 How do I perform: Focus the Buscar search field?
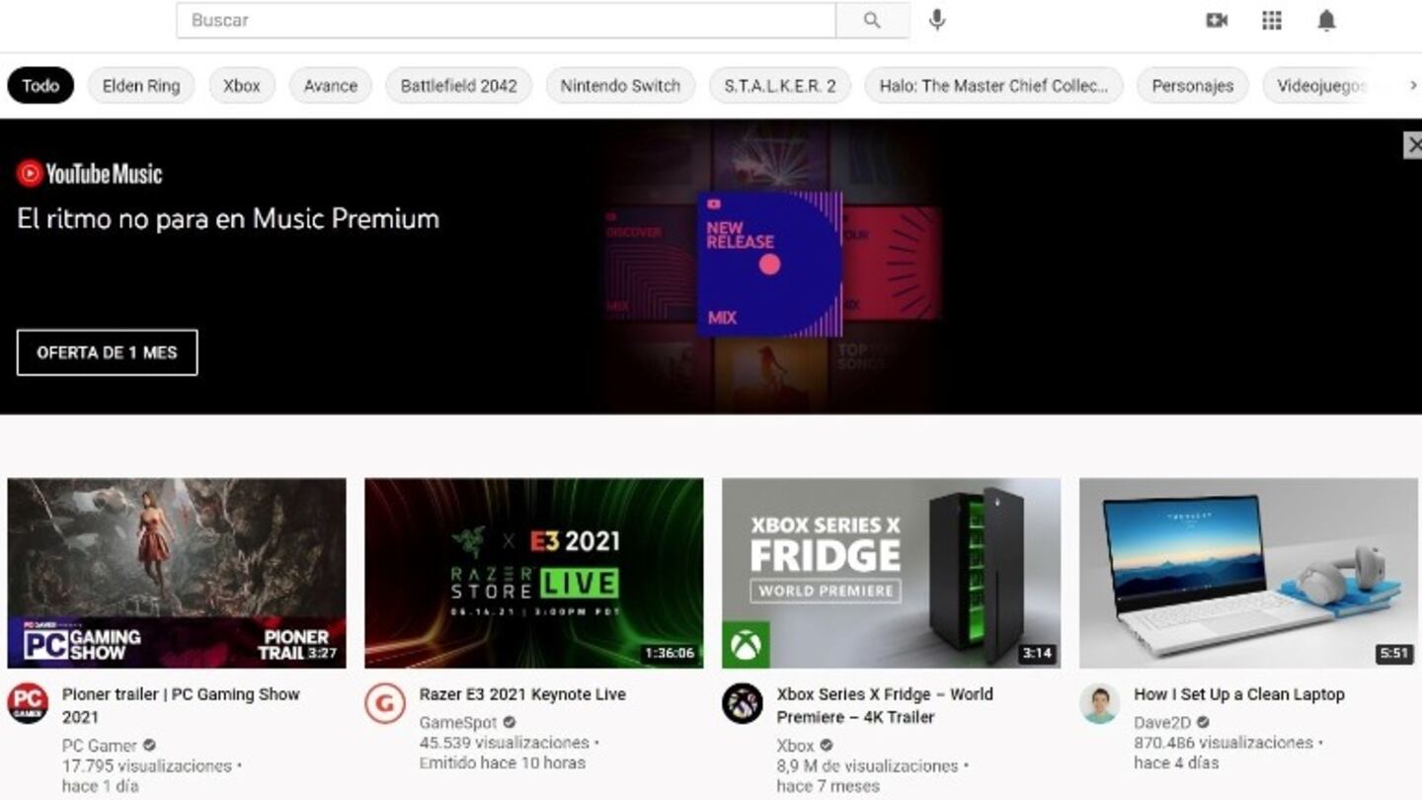[x=506, y=20]
